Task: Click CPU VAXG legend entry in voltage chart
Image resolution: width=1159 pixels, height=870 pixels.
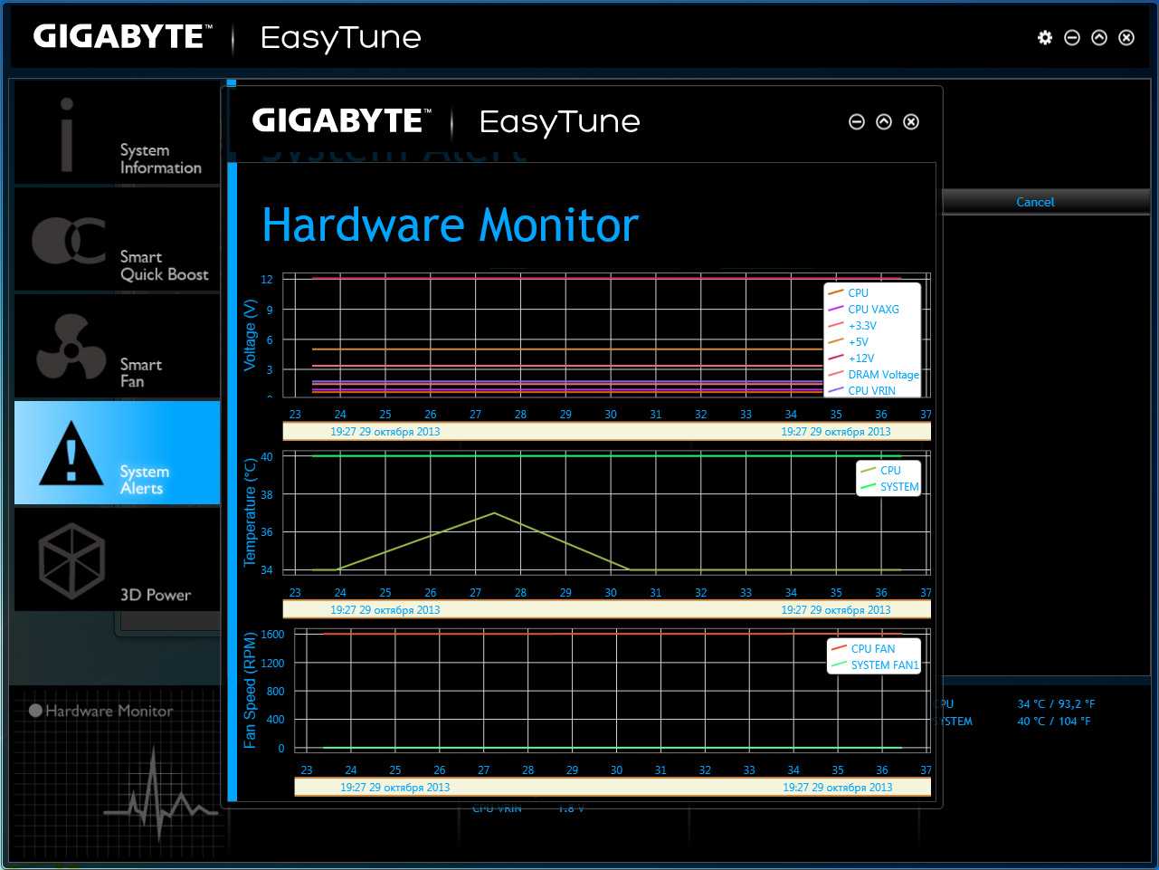Action: coord(872,310)
